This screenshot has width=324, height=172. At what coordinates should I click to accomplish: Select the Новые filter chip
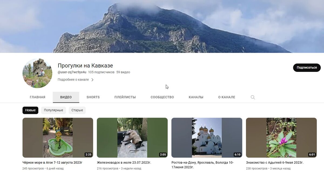click(30, 110)
